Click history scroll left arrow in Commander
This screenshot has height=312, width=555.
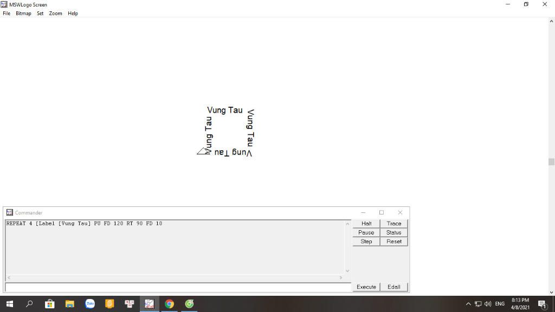pyautogui.click(x=9, y=278)
